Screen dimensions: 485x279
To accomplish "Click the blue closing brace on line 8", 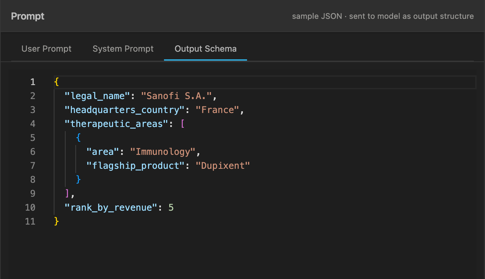I will 79,180.
